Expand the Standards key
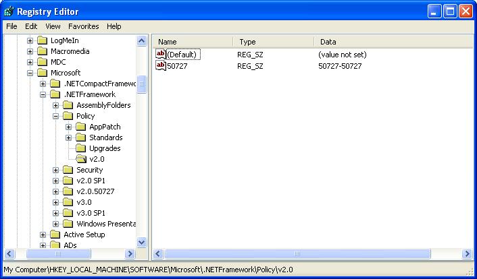477x279 pixels. coord(68,137)
